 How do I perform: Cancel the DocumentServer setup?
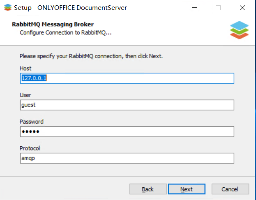(230, 189)
